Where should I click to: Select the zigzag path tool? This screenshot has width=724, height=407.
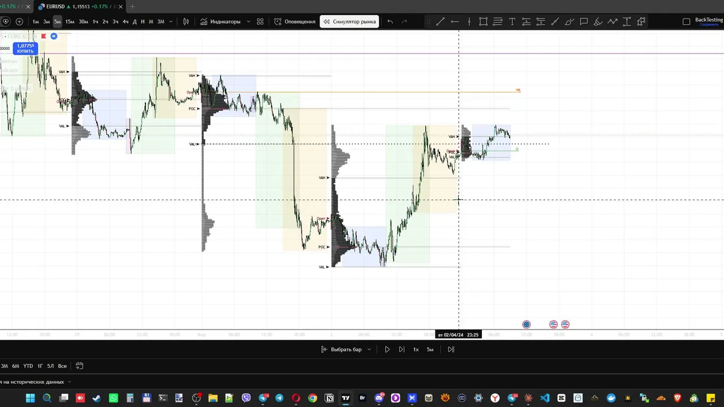(x=613, y=21)
